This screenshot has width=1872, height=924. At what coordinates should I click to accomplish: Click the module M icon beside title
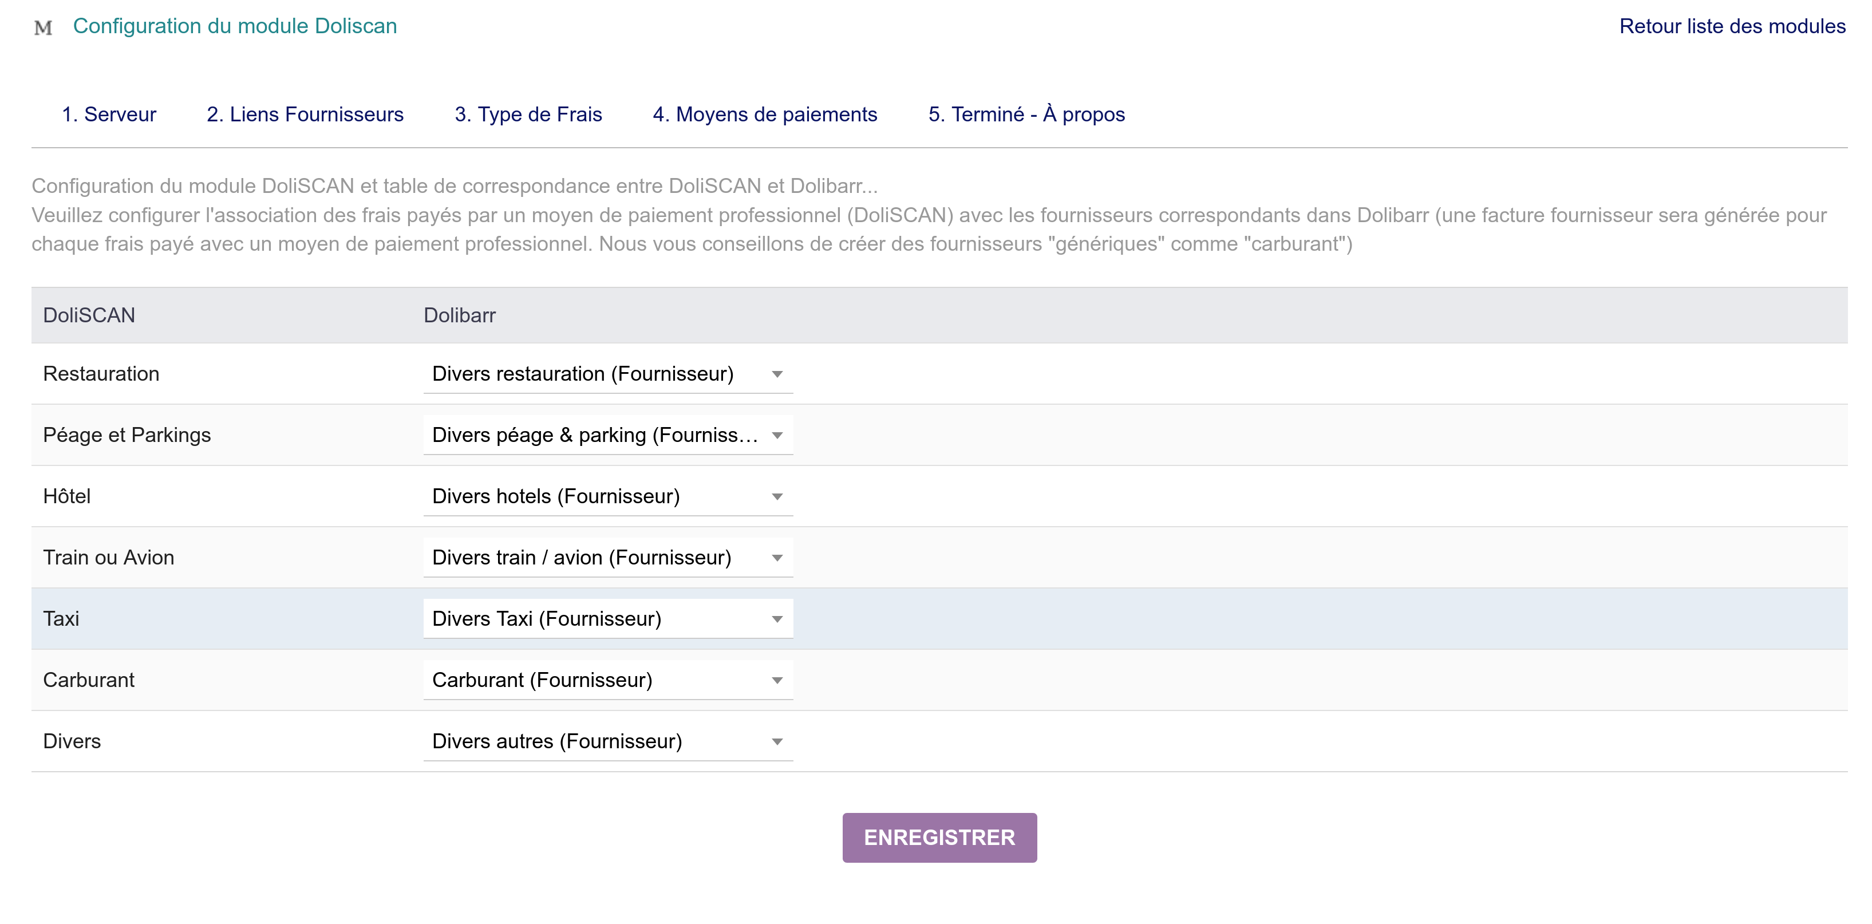tap(43, 27)
